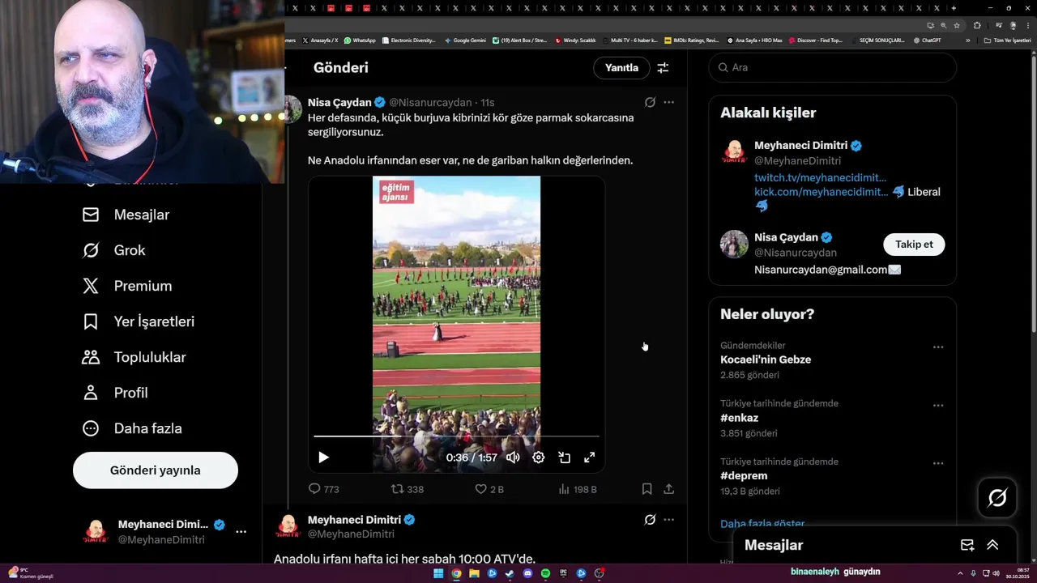
Task: Open kick.com/meyhanecidimit… link
Action: 821,192
